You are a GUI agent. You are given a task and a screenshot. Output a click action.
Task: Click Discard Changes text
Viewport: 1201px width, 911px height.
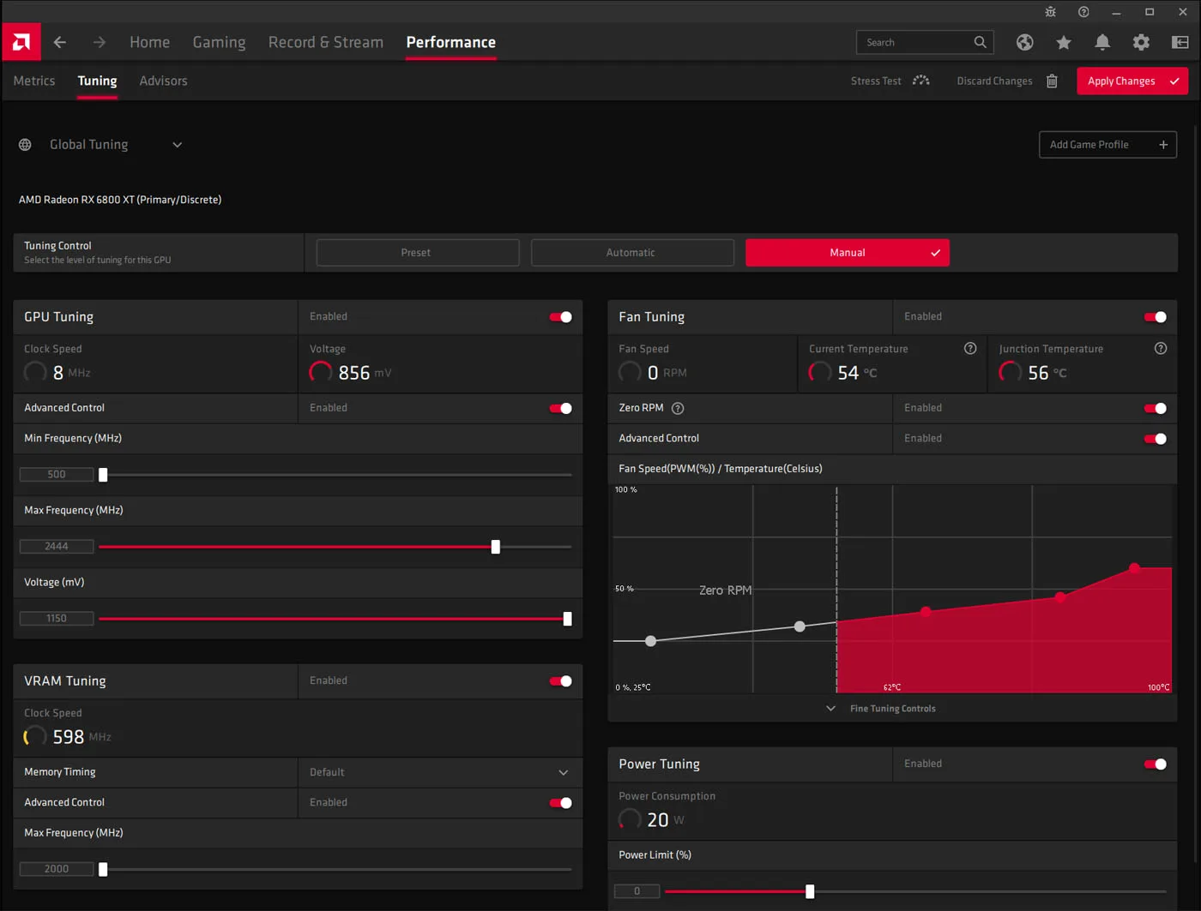point(994,81)
